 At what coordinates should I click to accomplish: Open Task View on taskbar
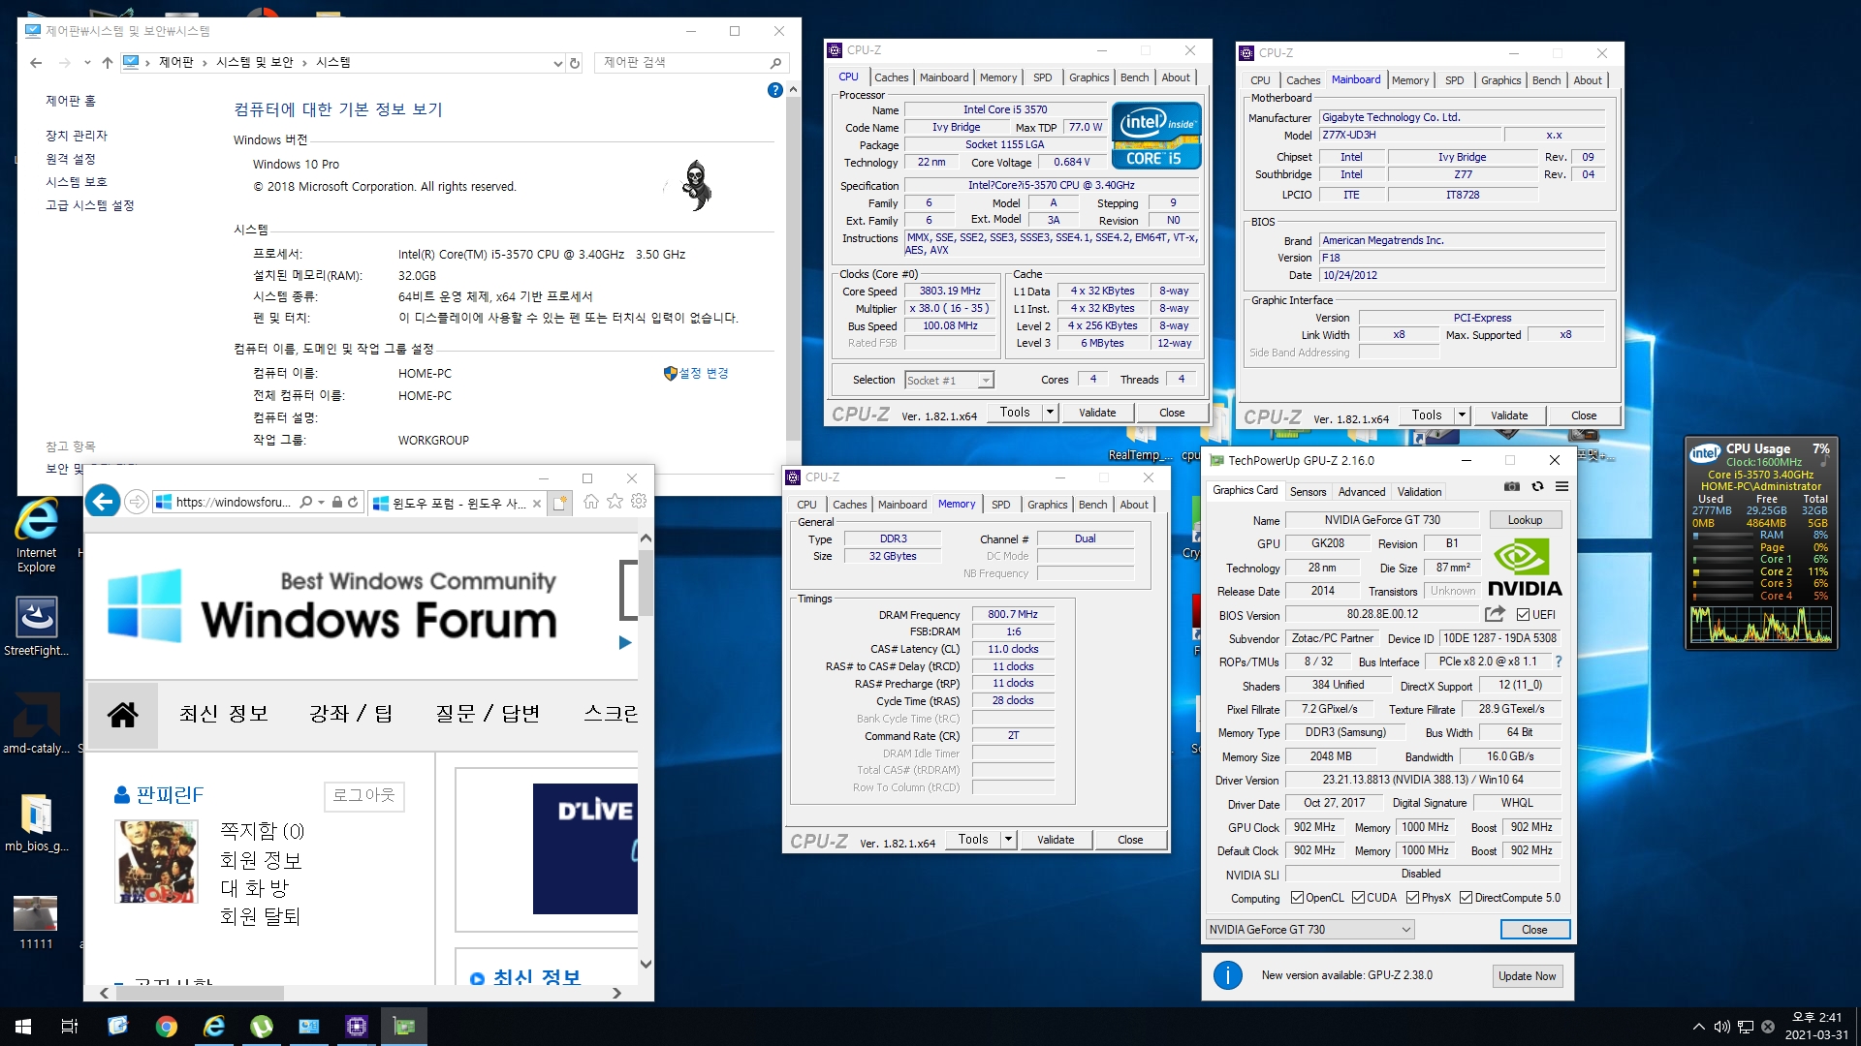pos(70,1026)
